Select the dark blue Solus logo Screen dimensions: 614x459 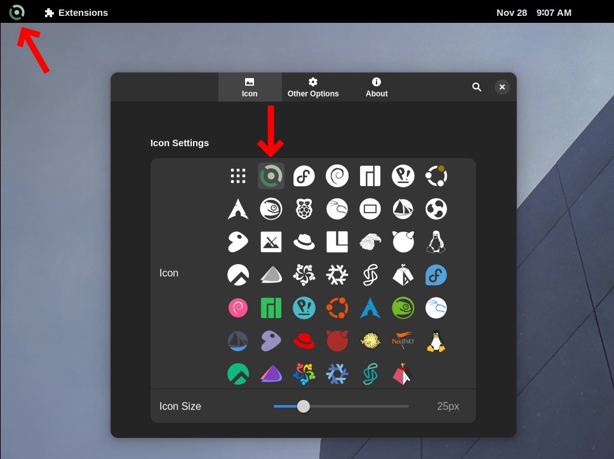tap(238, 341)
